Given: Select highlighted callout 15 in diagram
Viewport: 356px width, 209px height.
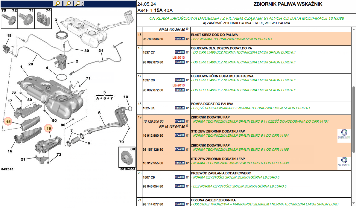Looking at the screenshot, I should click(x=8, y=122).
